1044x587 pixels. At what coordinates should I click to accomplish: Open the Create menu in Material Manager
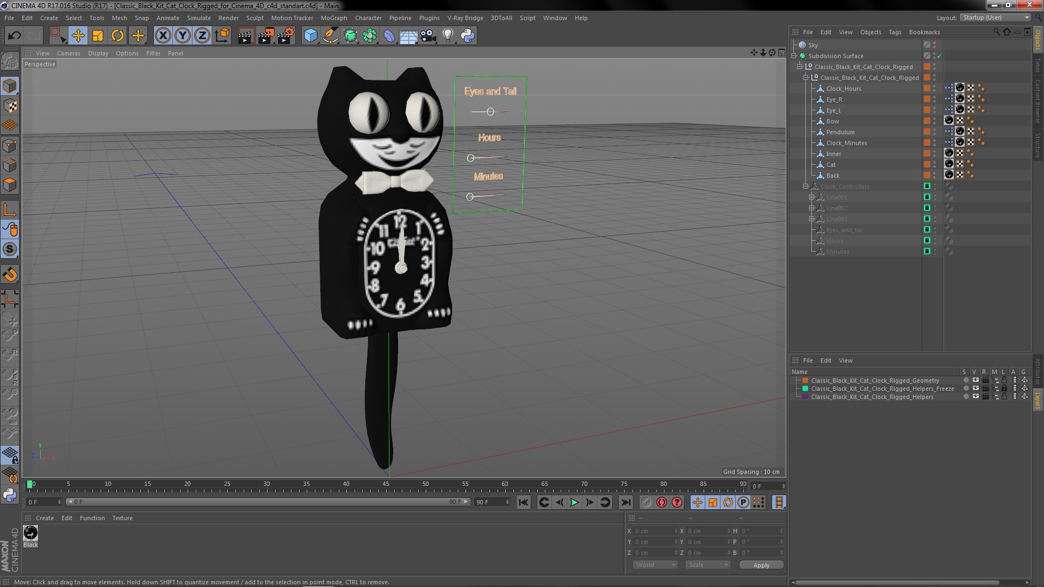click(45, 518)
